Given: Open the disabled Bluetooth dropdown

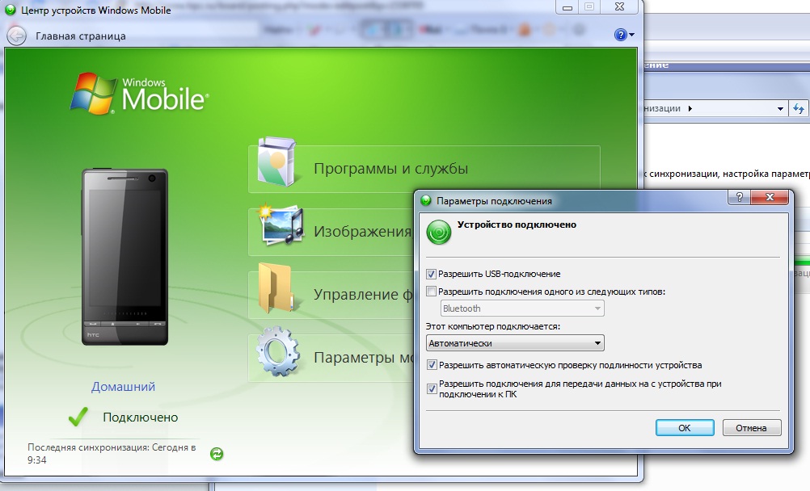Looking at the screenshot, I should pos(522,308).
